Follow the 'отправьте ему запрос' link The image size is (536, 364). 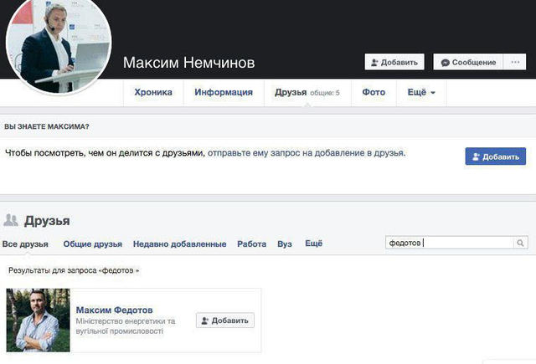(x=306, y=153)
